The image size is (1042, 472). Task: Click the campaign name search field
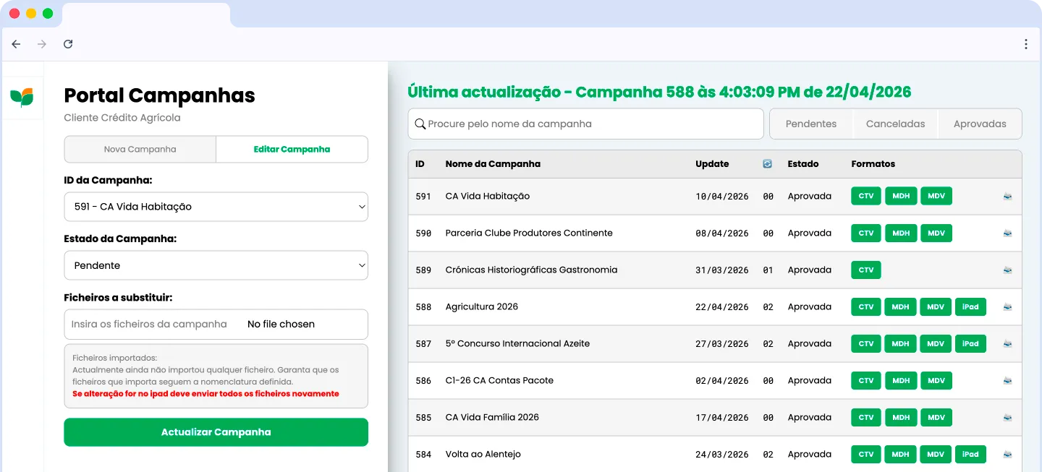[586, 124]
